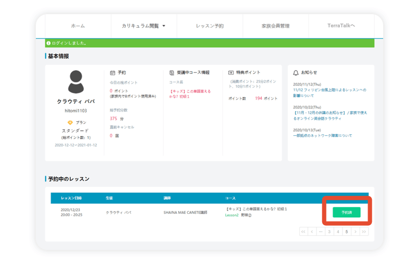The width and height of the screenshot is (419, 264).
Task: Click the diamond plan icon beside プラン
Action: 70,123
